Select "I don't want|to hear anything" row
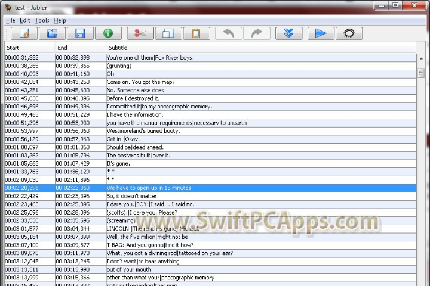 point(210,262)
